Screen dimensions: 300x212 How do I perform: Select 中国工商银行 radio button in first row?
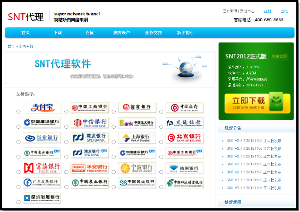click(66, 112)
